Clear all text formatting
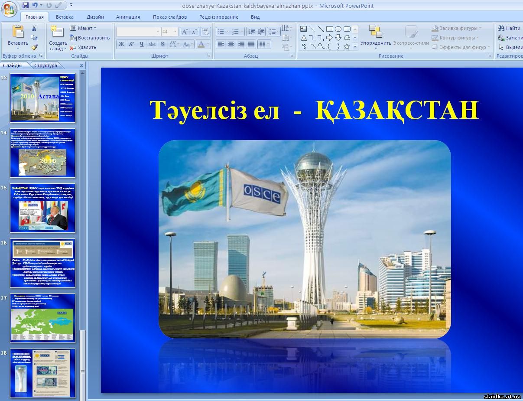The image size is (523, 401). click(x=206, y=32)
